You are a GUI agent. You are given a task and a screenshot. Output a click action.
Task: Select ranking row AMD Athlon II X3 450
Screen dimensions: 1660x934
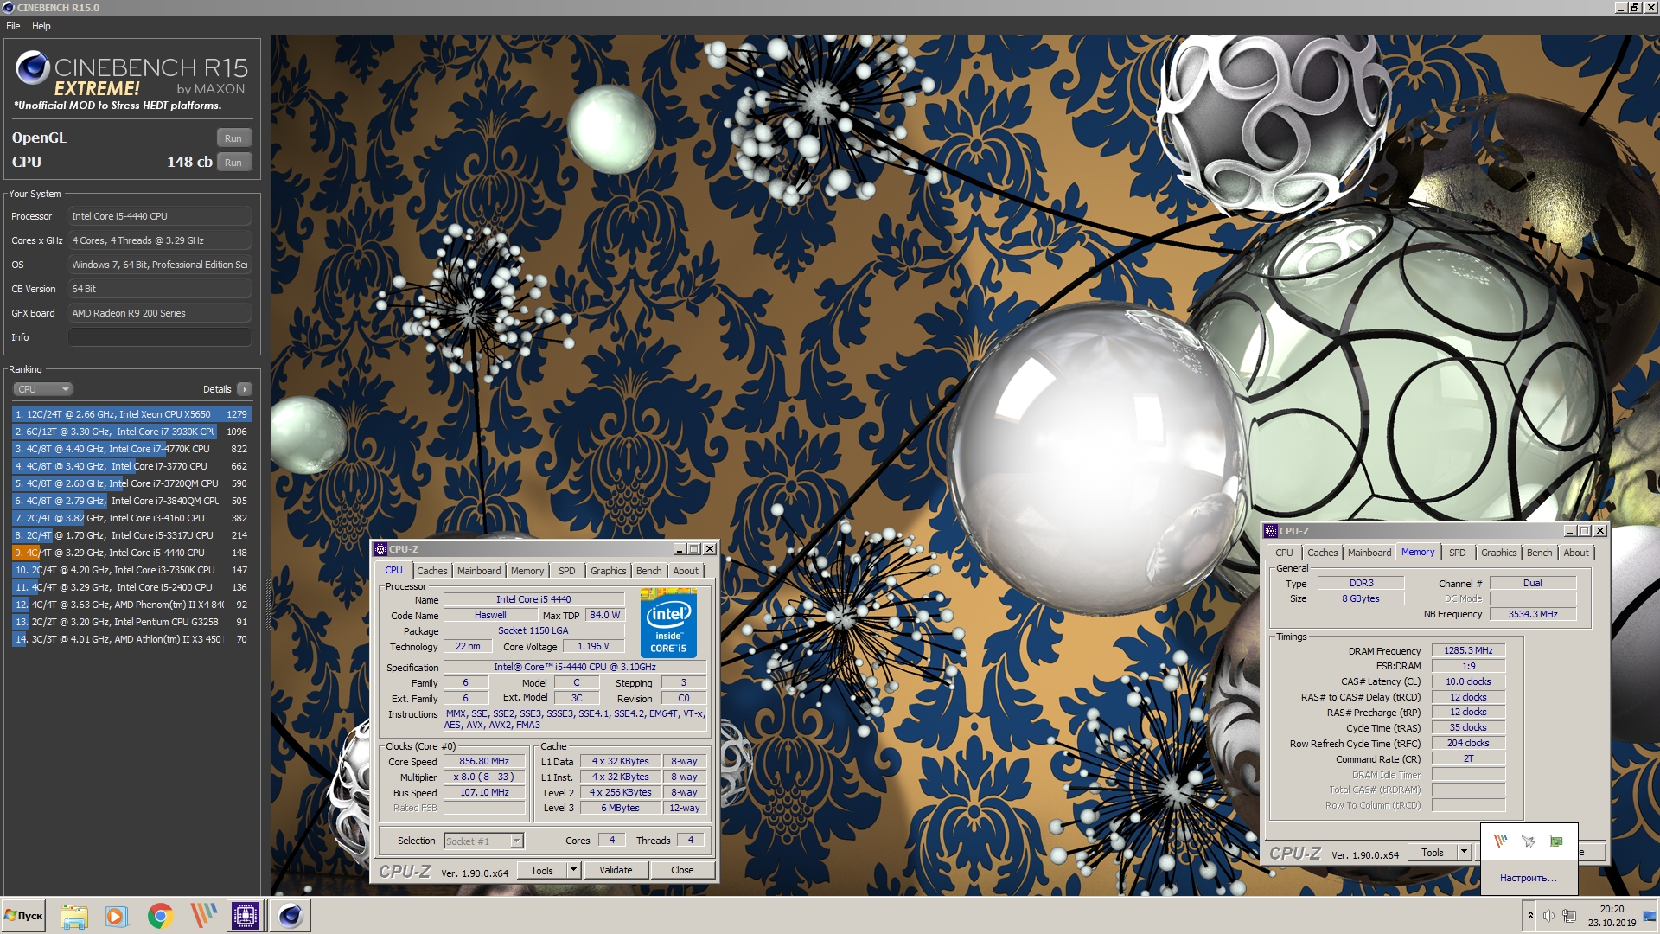[132, 639]
